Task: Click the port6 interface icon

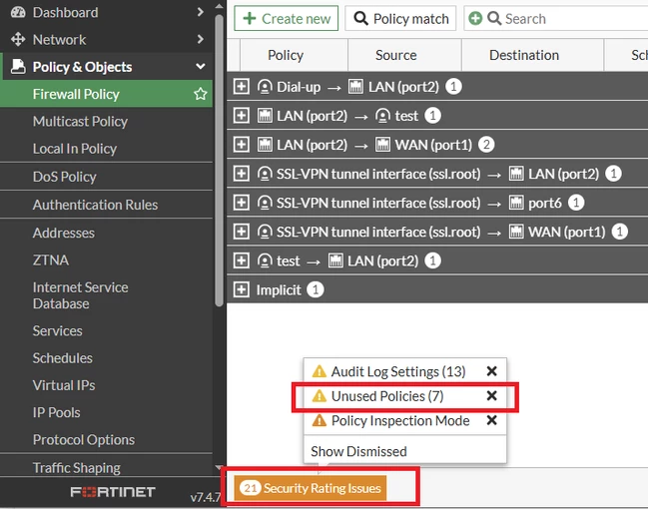Action: [x=516, y=203]
